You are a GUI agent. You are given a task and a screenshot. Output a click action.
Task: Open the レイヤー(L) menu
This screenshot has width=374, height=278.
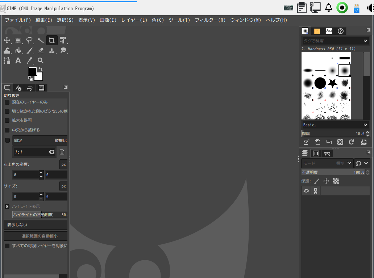click(134, 20)
